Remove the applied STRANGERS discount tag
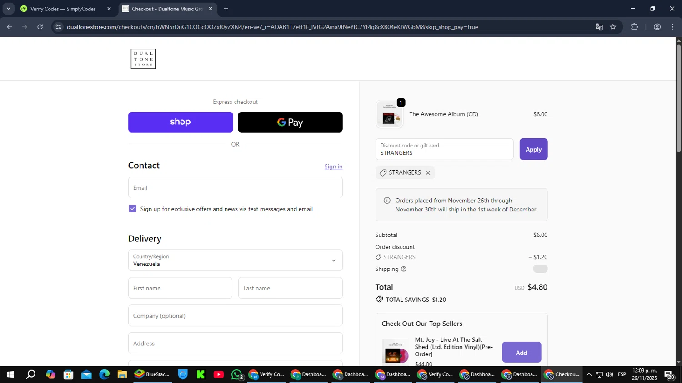Screen dimensions: 682x383 click(428, 173)
